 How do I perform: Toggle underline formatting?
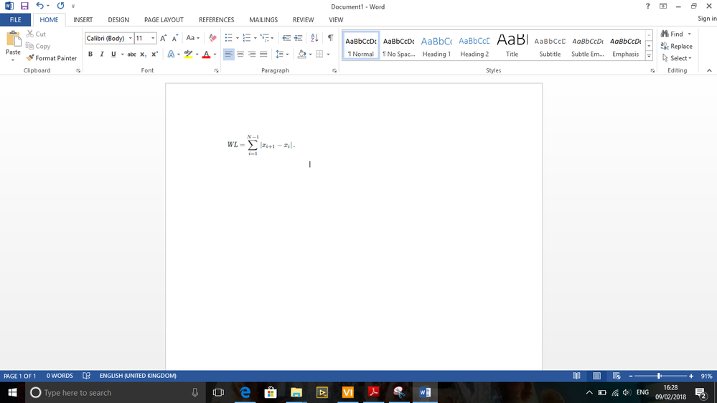pos(113,54)
